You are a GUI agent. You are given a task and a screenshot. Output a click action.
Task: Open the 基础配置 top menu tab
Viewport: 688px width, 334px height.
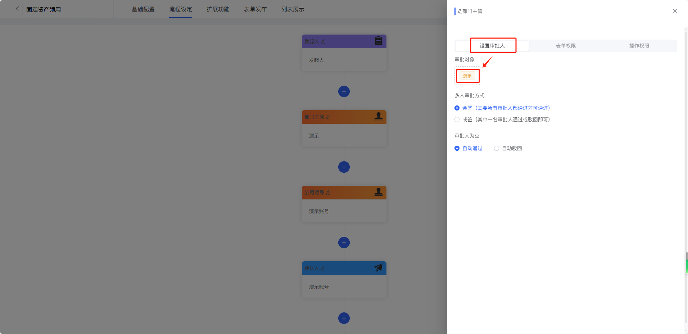click(143, 9)
